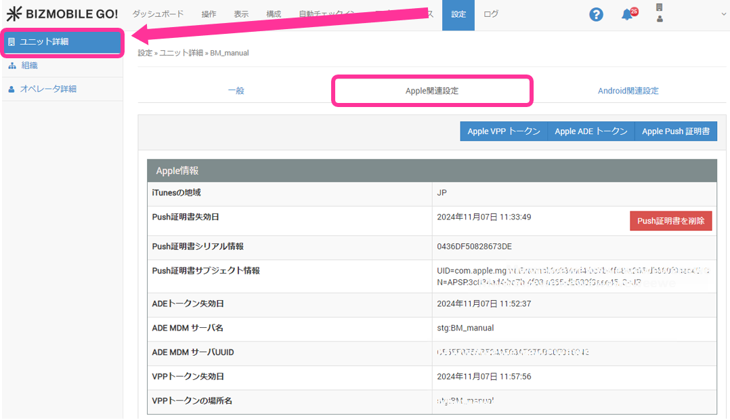
Task: Click the user silhouette icon in header
Action: 660,19
